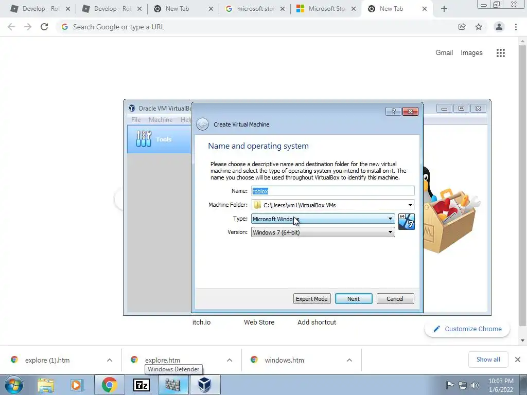Open the explore (1).htm downloaded file
The height and width of the screenshot is (395, 527).
pos(47,360)
